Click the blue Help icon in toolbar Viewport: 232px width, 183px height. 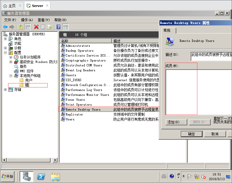pyautogui.click(x=58, y=27)
